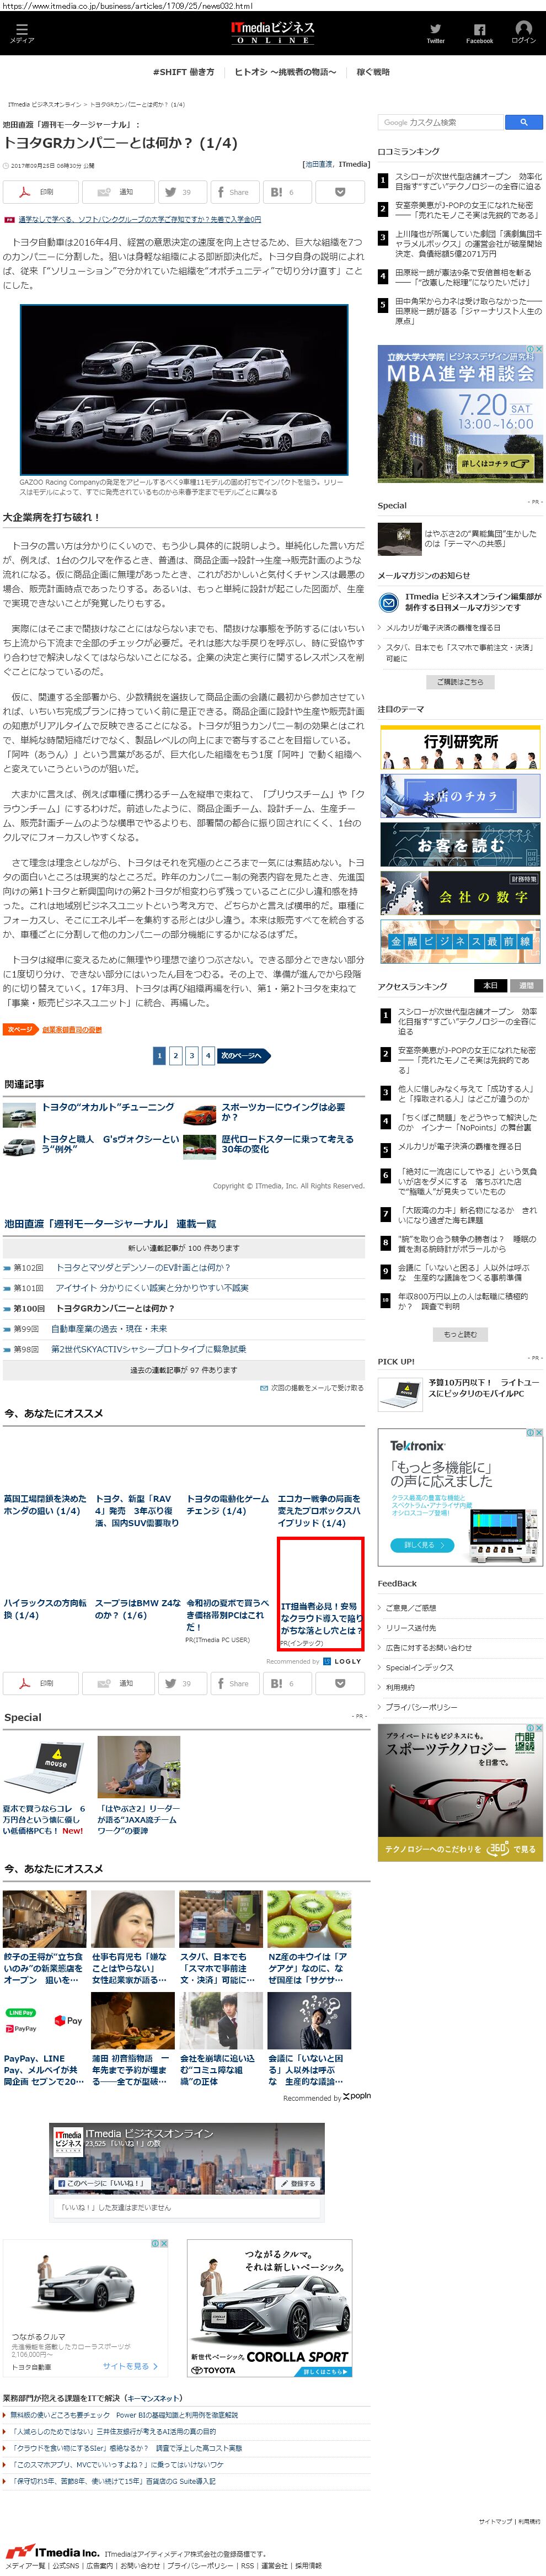
Task: Open ご意見／ご感想 chevron link
Action: tap(410, 1607)
